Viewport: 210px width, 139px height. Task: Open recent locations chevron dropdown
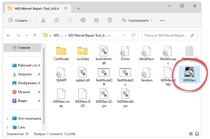click(x=27, y=35)
